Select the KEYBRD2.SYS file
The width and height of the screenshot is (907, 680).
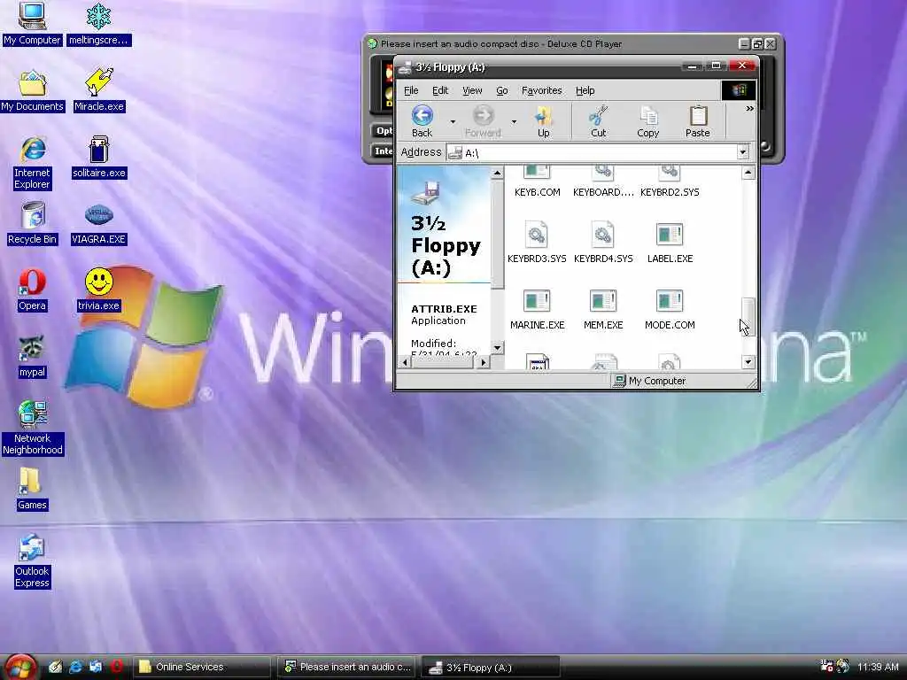(x=670, y=182)
